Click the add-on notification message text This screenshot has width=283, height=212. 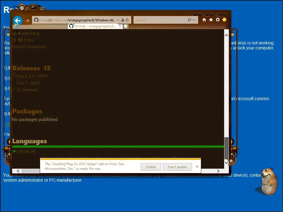pyautogui.click(x=85, y=166)
